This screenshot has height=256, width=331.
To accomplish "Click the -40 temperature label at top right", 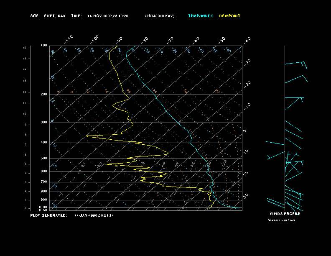I will 247,40.
